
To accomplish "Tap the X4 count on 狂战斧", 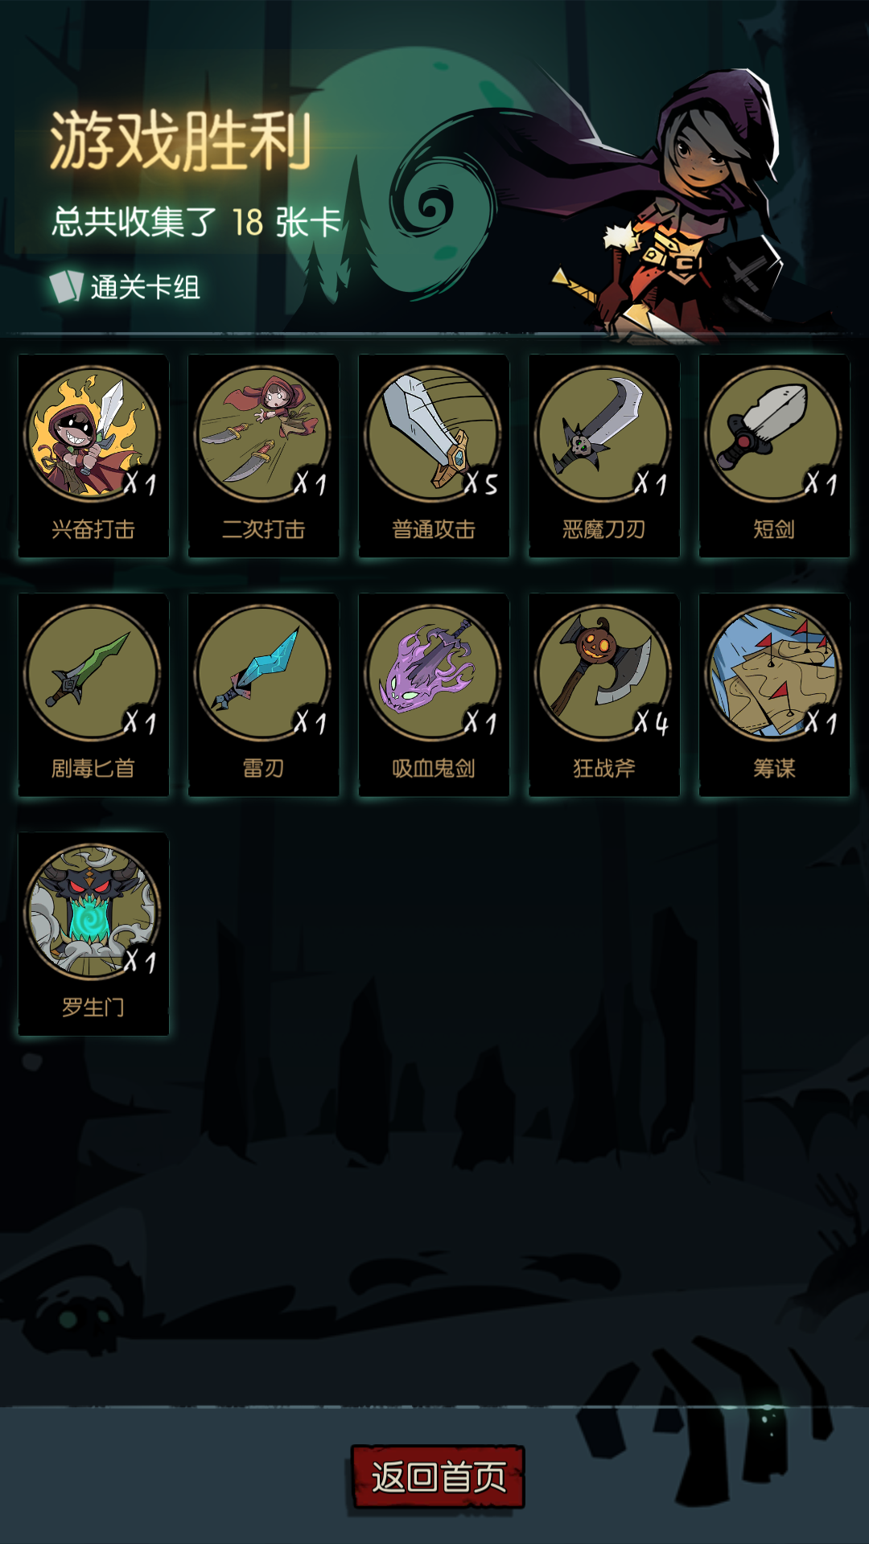I will pos(651,722).
